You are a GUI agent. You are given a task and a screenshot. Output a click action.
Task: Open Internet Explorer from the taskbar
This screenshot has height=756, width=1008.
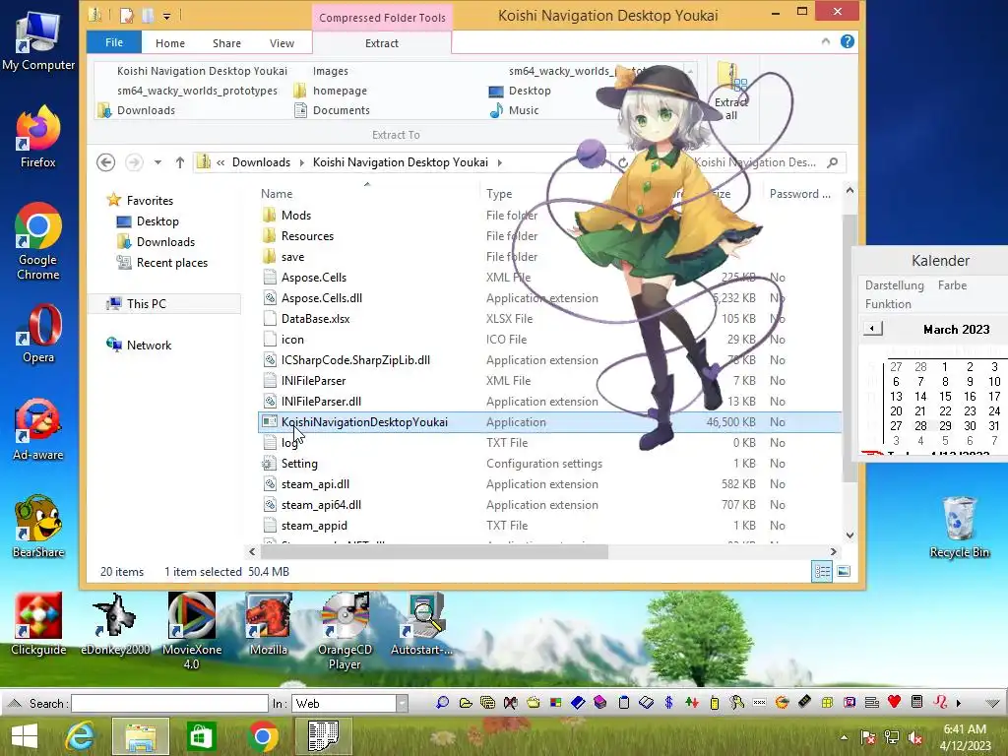(79, 736)
